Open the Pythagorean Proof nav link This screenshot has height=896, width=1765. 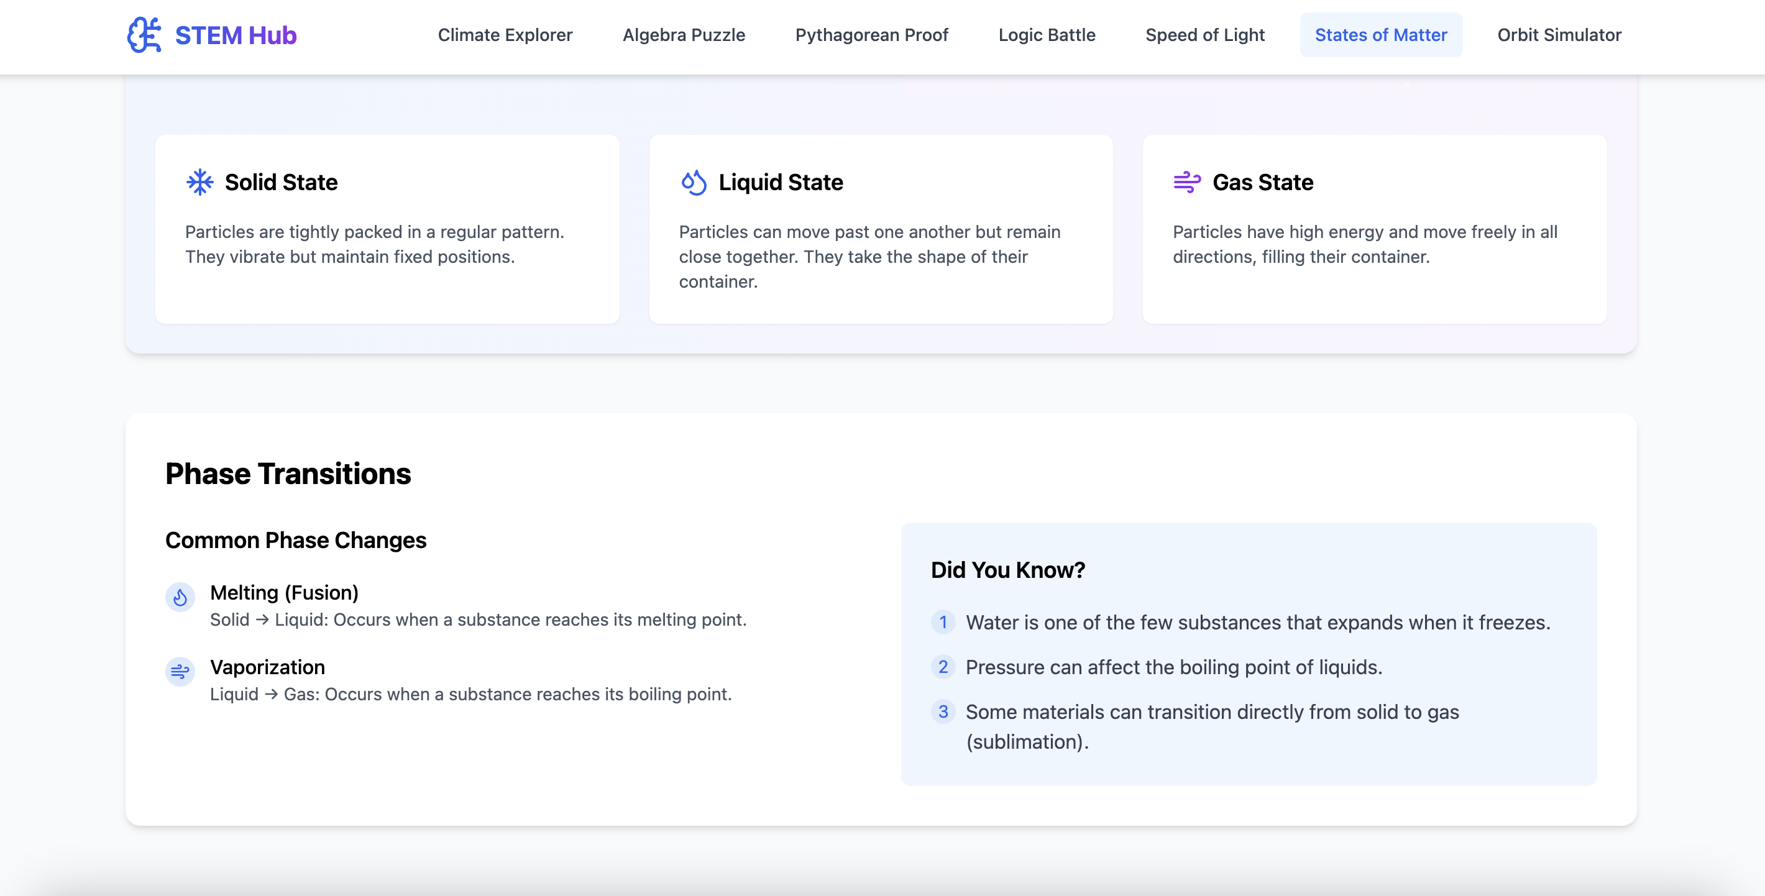(871, 35)
